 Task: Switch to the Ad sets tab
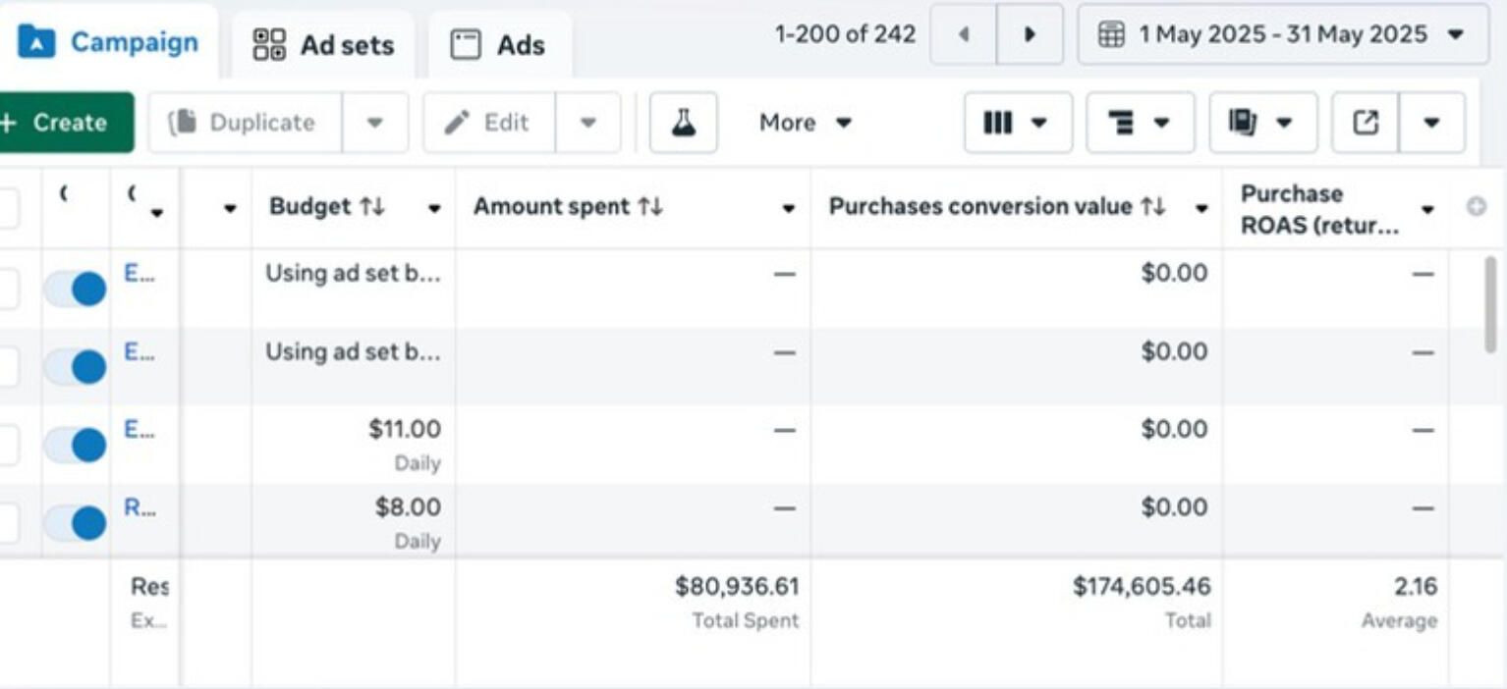pyautogui.click(x=323, y=45)
